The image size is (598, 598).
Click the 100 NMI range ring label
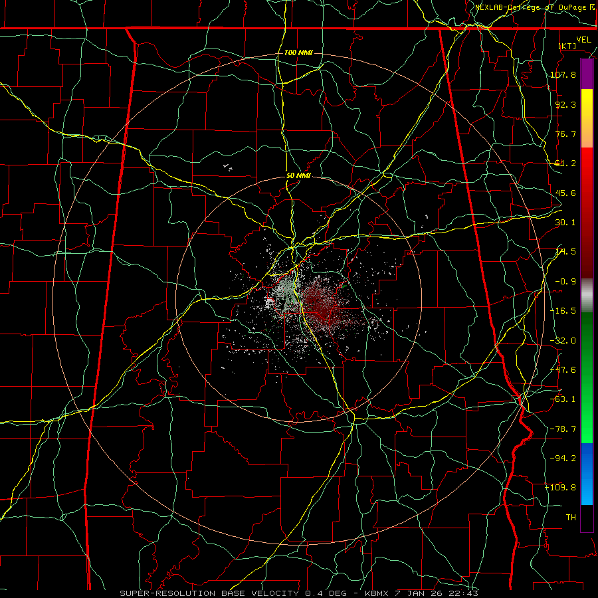tap(298, 52)
